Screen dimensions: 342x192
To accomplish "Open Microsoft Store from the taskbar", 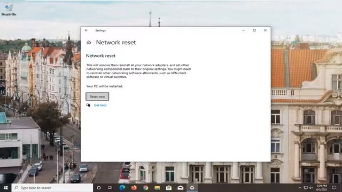I will tap(169, 188).
